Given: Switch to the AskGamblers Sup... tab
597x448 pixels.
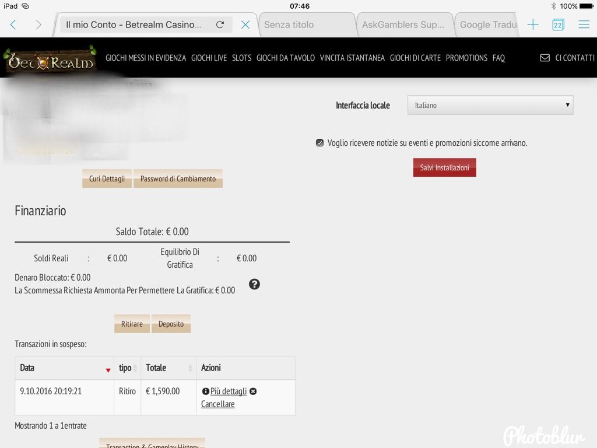Looking at the screenshot, I should coord(405,24).
